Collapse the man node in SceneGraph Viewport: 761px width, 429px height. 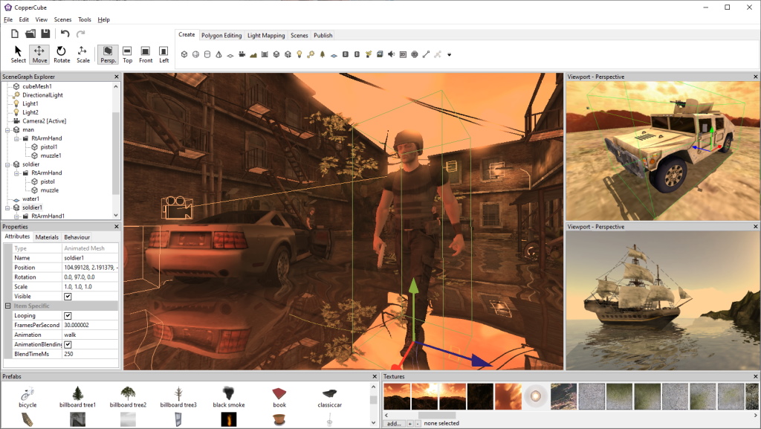pos(7,129)
